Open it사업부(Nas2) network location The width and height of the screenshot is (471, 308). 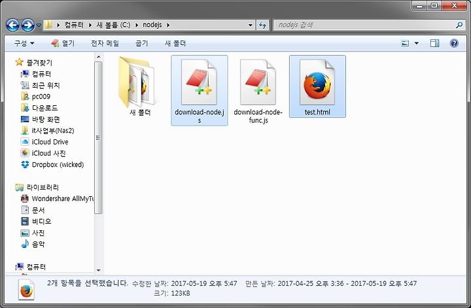[x=53, y=131]
